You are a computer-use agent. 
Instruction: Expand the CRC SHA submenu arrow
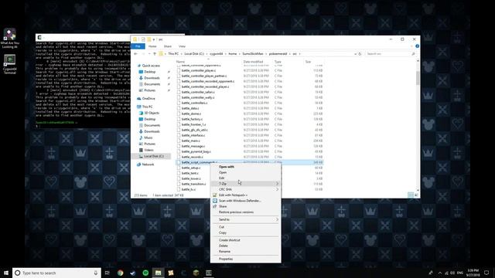click(277, 189)
